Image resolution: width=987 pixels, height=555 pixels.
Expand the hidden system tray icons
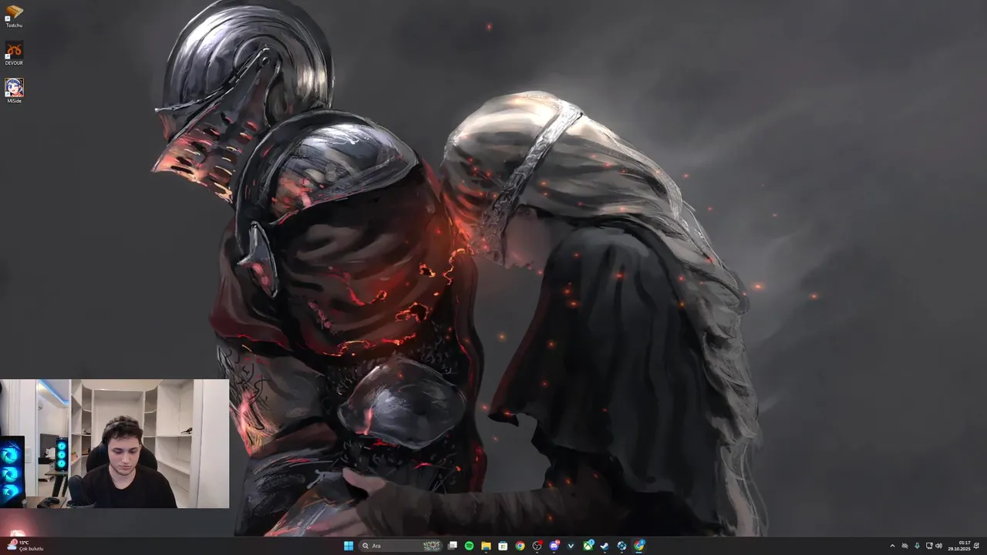(x=892, y=546)
